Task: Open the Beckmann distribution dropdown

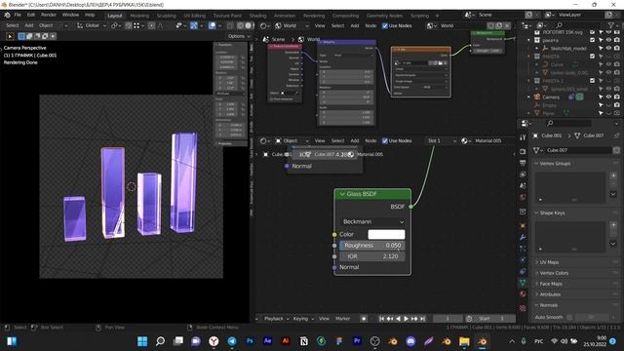Action: pyautogui.click(x=372, y=221)
